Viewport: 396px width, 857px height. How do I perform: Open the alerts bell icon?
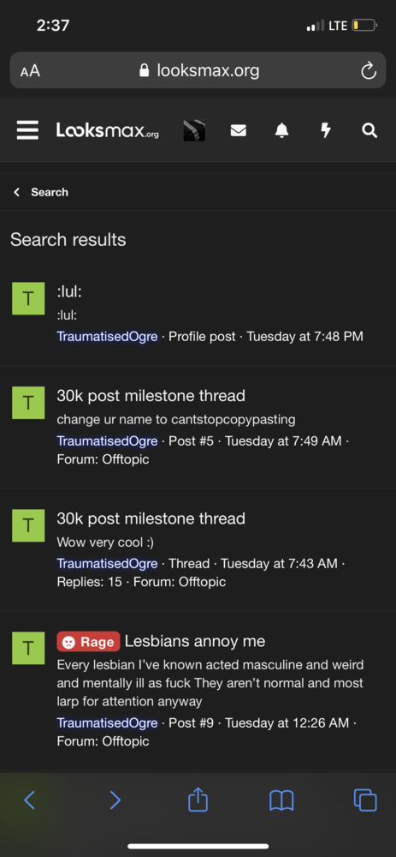281,130
